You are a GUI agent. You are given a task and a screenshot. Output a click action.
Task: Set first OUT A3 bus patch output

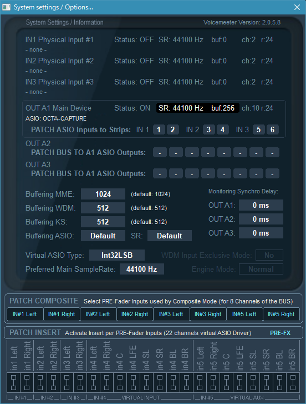[x=160, y=173]
